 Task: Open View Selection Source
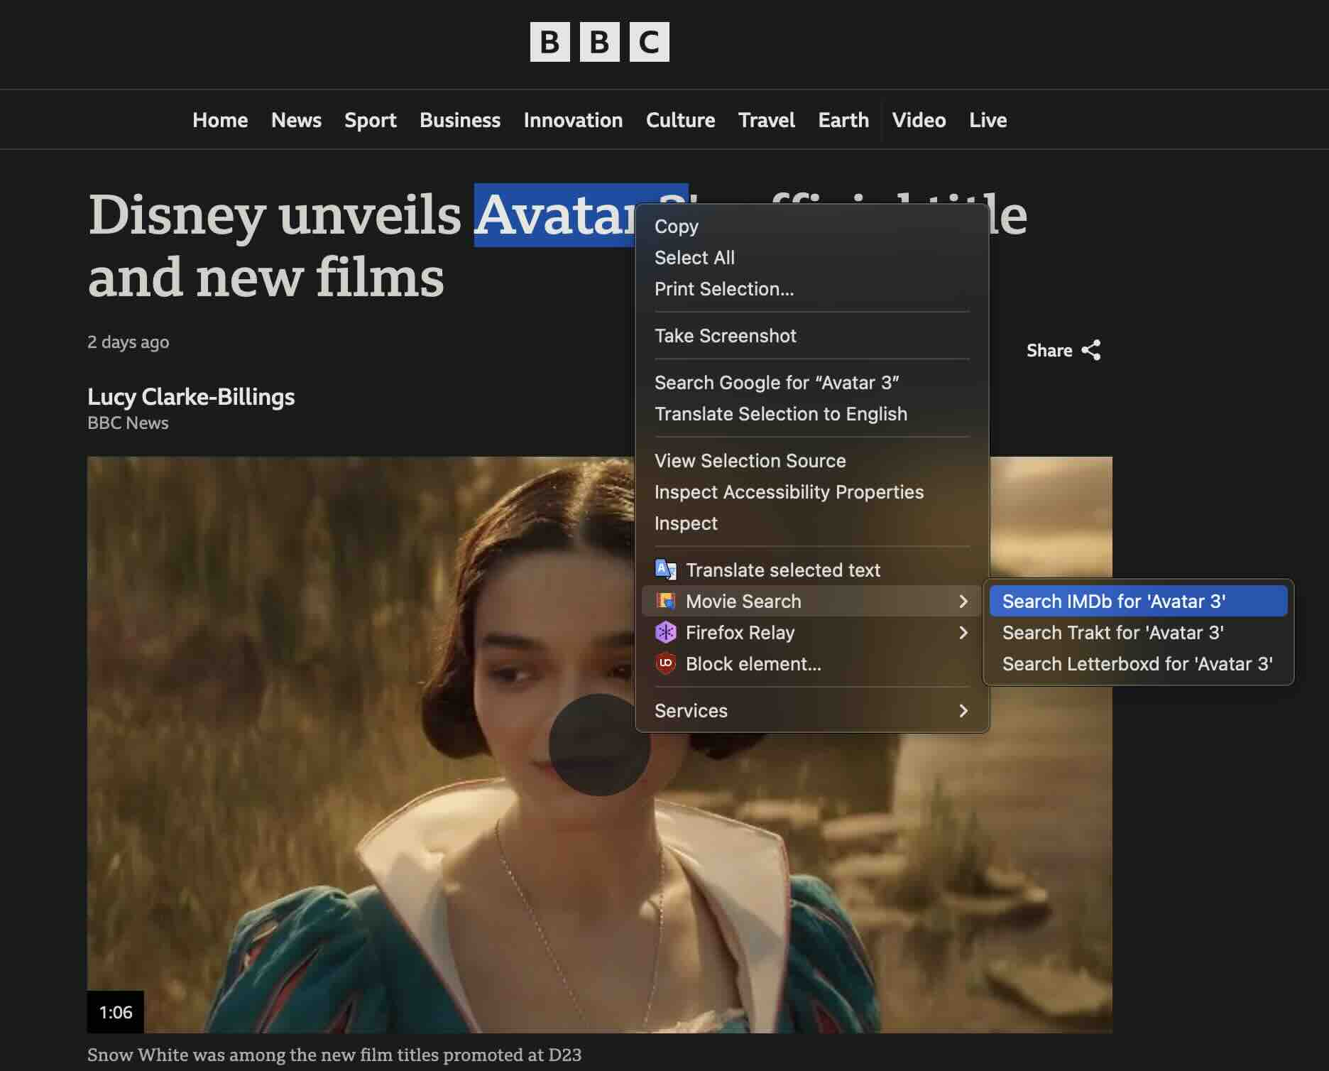[812, 460]
